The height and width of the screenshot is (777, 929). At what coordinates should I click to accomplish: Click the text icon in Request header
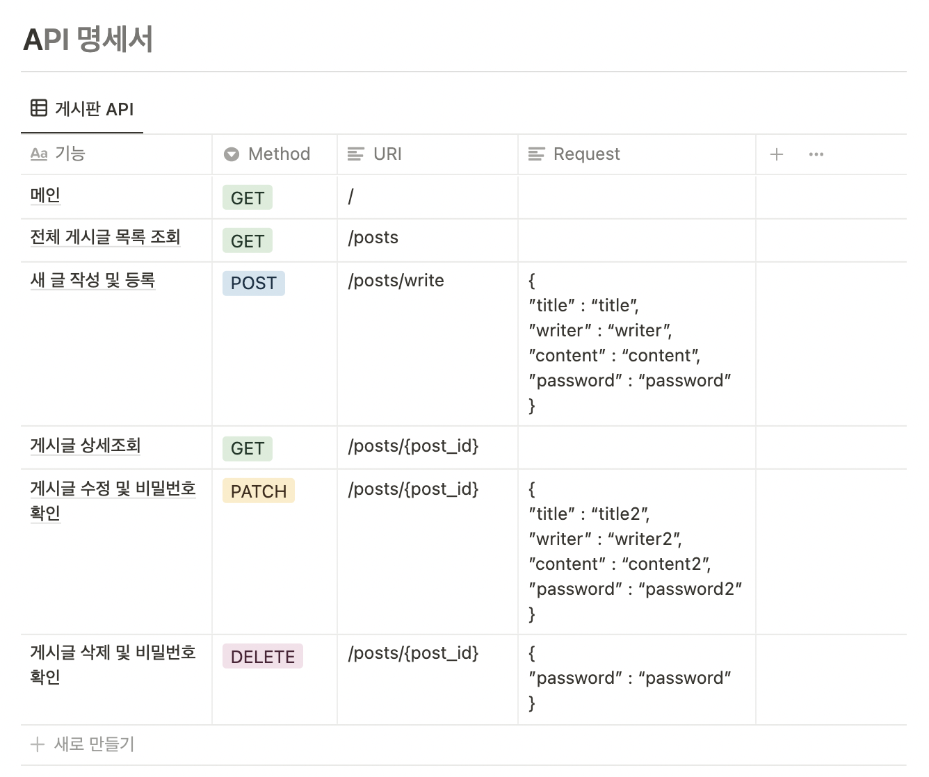(x=537, y=154)
